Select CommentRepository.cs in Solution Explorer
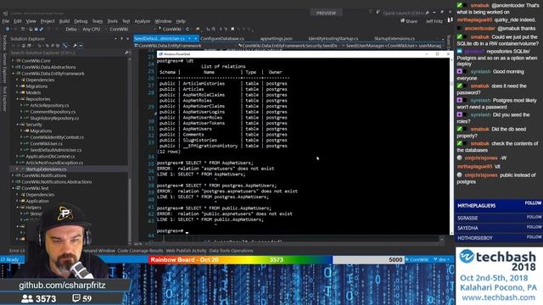Viewport: 543px width, 305px height. click(x=53, y=112)
